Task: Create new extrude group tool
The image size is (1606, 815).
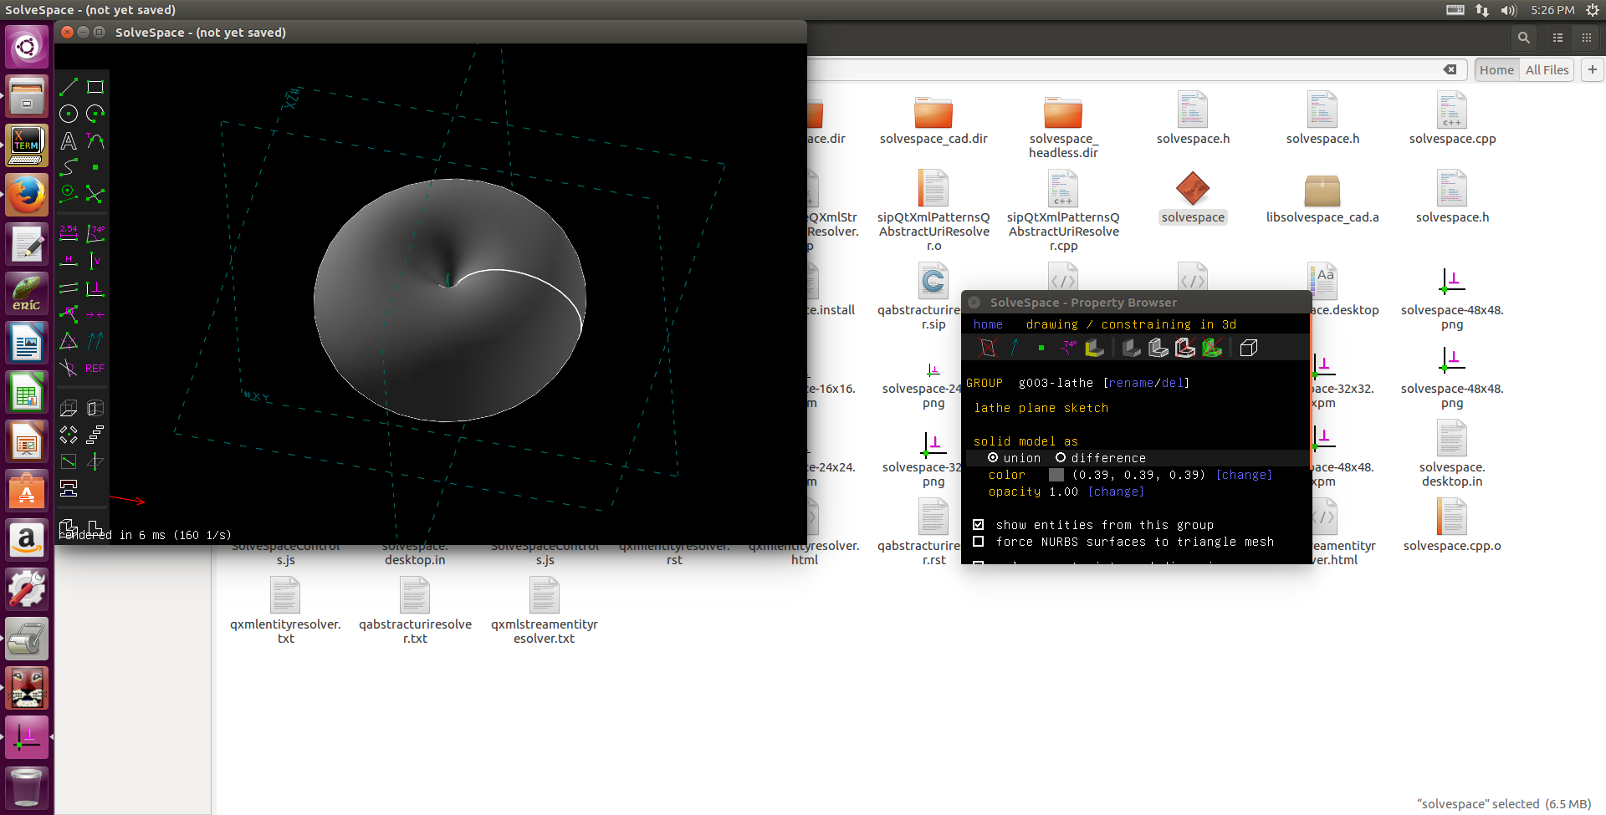Action: point(69,408)
